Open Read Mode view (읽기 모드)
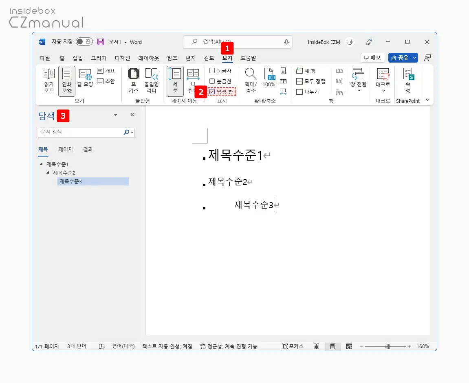 pyautogui.click(x=48, y=81)
